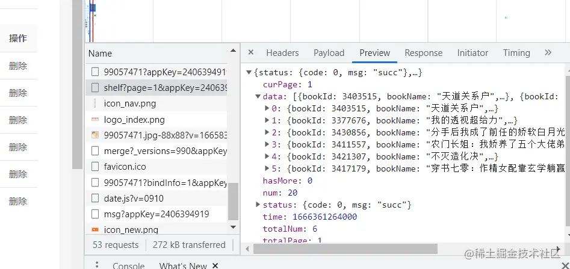The width and height of the screenshot is (570, 269).
Task: Click the request list vertical scrollbar thumb
Action: (233, 202)
